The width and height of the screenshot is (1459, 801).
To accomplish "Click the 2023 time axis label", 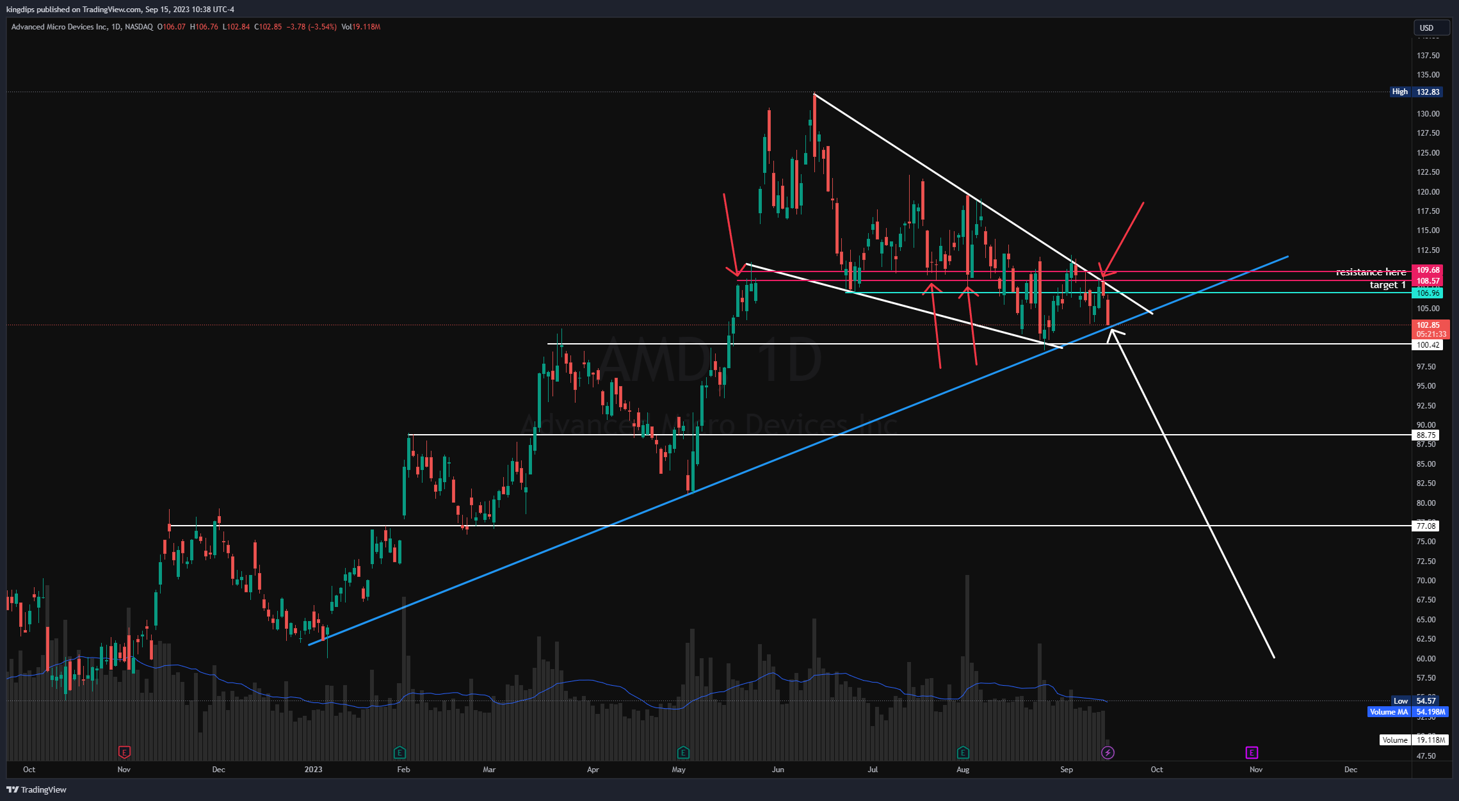I will tap(314, 770).
